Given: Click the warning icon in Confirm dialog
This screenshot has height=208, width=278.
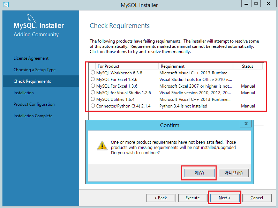Looking at the screenshot, I should (x=102, y=146).
